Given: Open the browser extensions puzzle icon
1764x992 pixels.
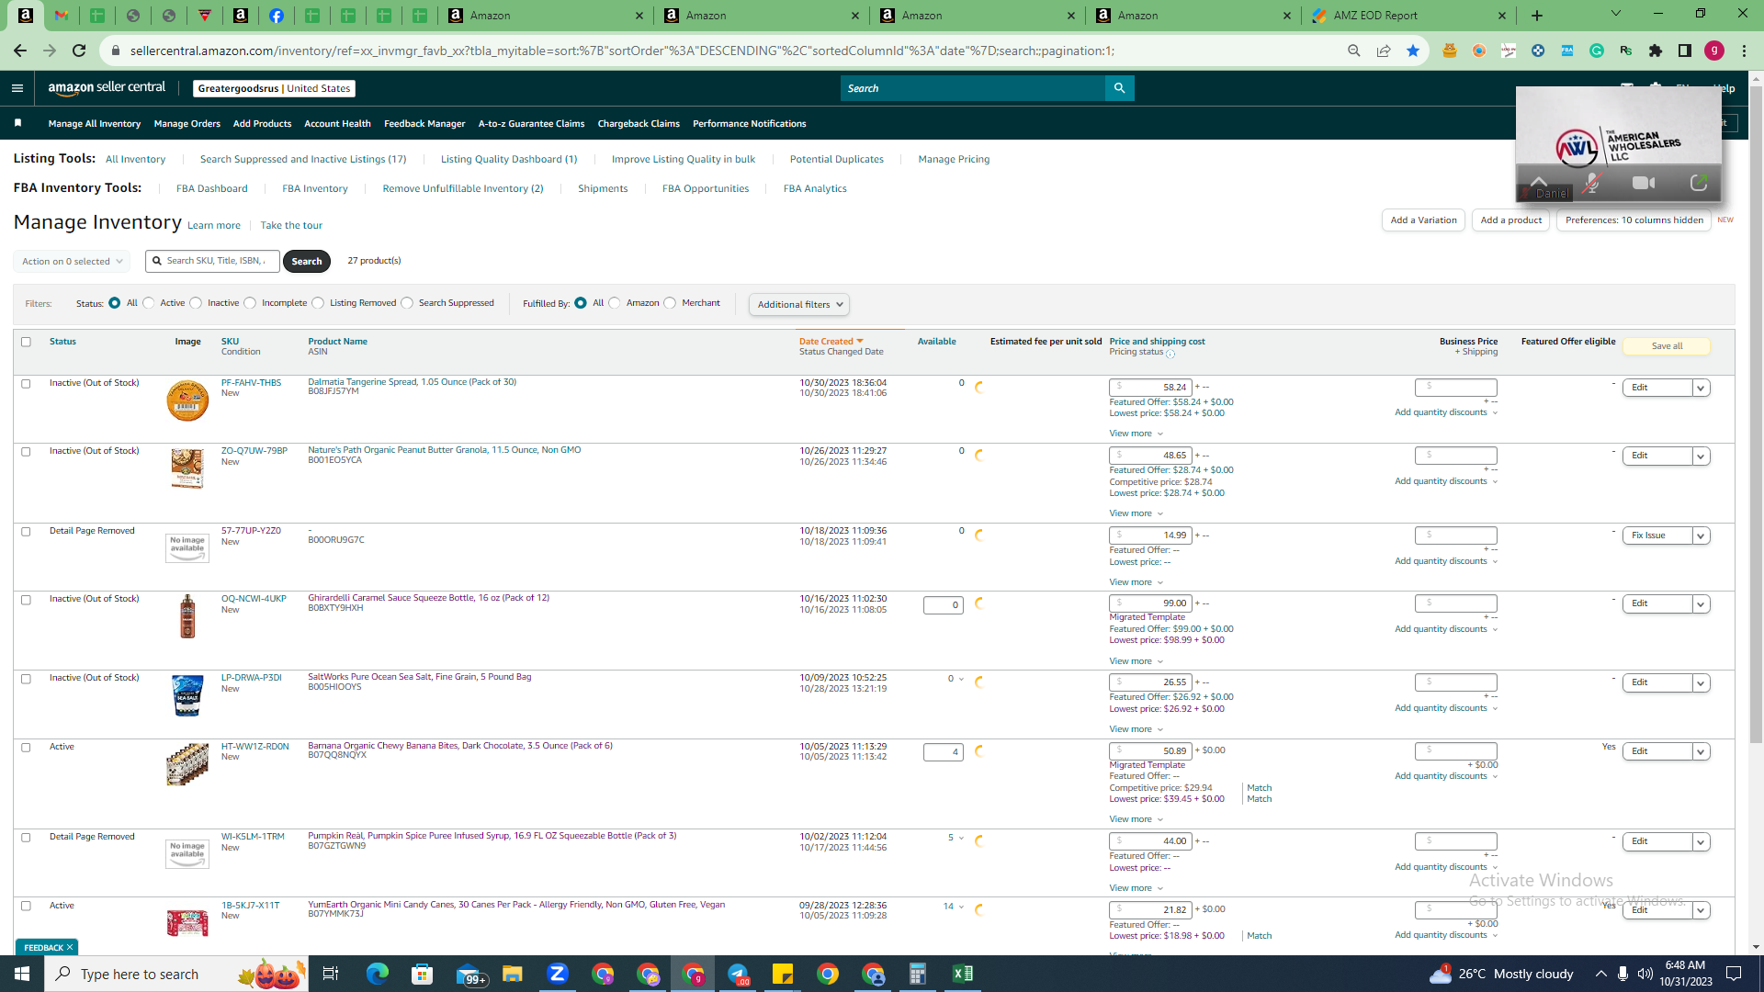Looking at the screenshot, I should click(x=1656, y=51).
